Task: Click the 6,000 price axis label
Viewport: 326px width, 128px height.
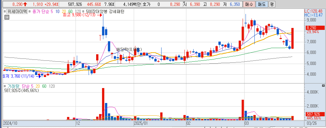Action: point(311,53)
